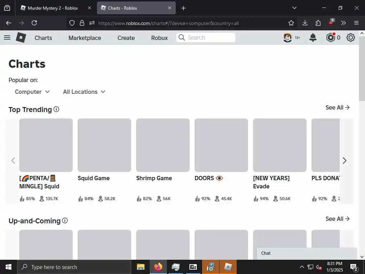The image size is (365, 274).
Task: Open site permissions icon in address bar
Action: pos(92,23)
